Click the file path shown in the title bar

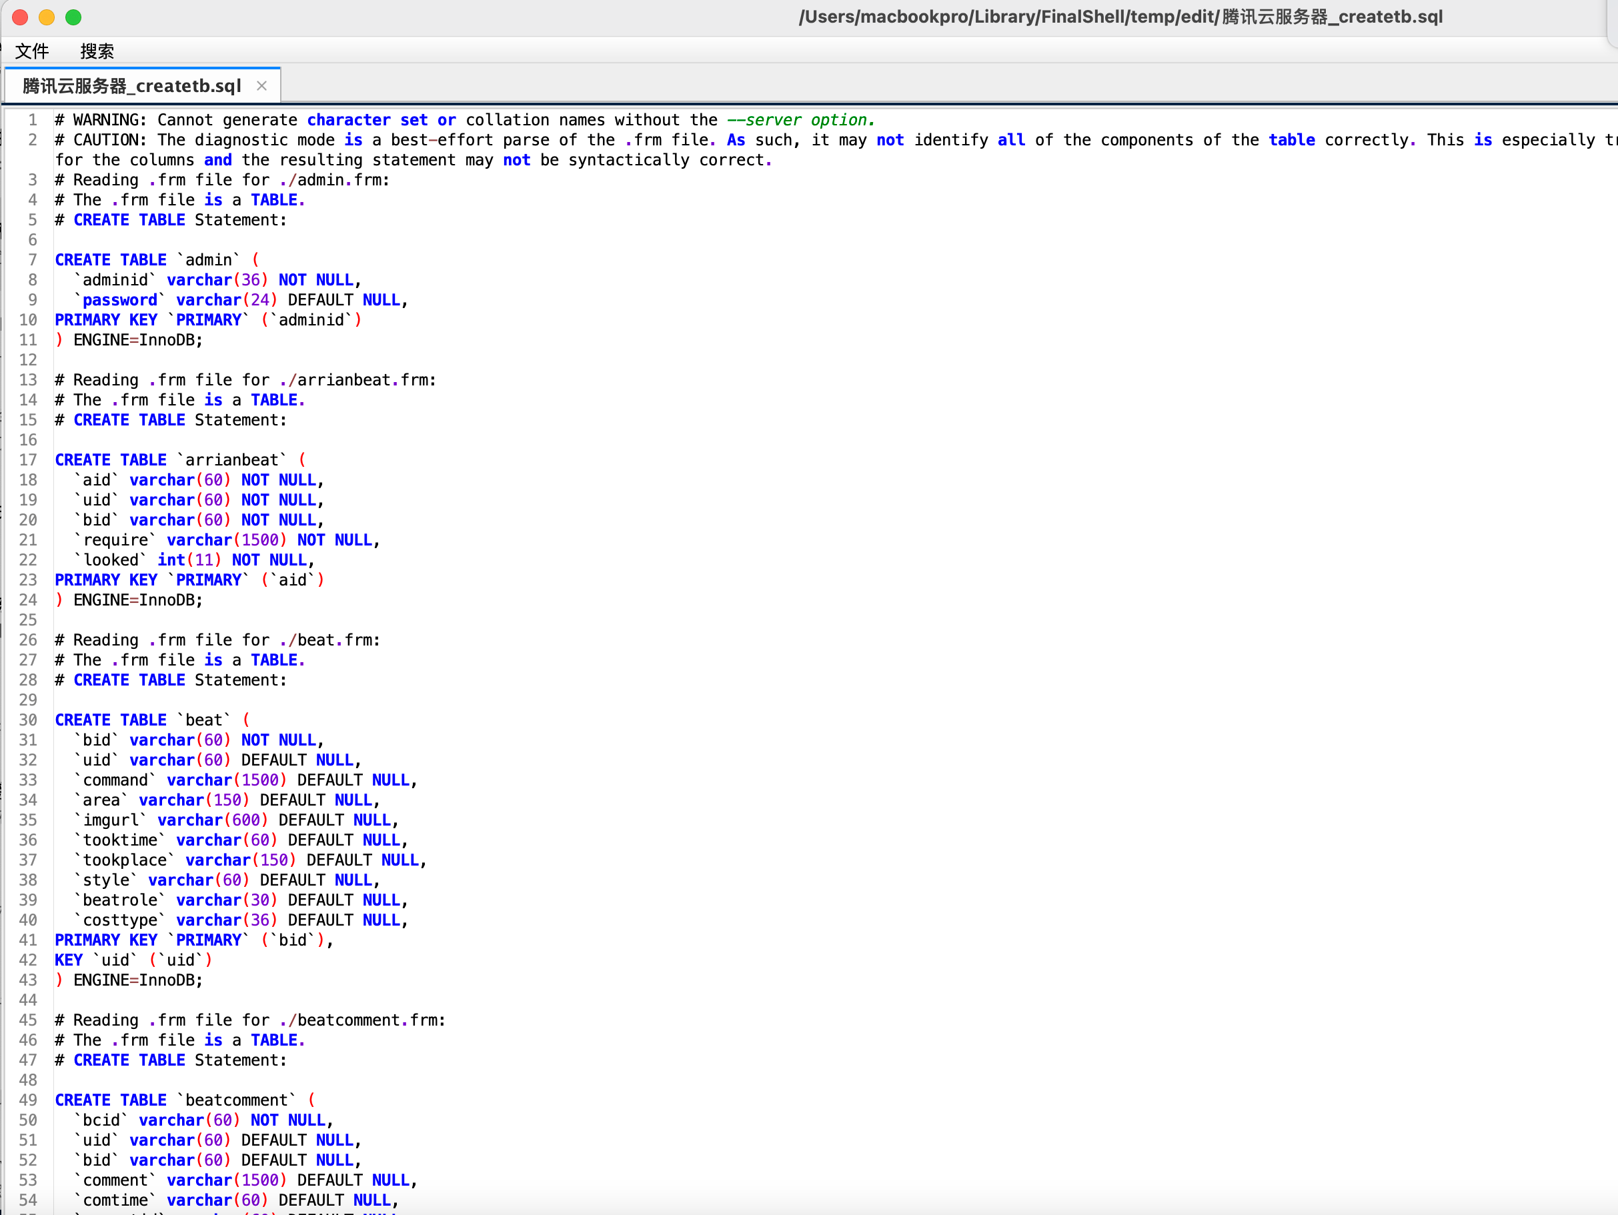coord(1120,16)
